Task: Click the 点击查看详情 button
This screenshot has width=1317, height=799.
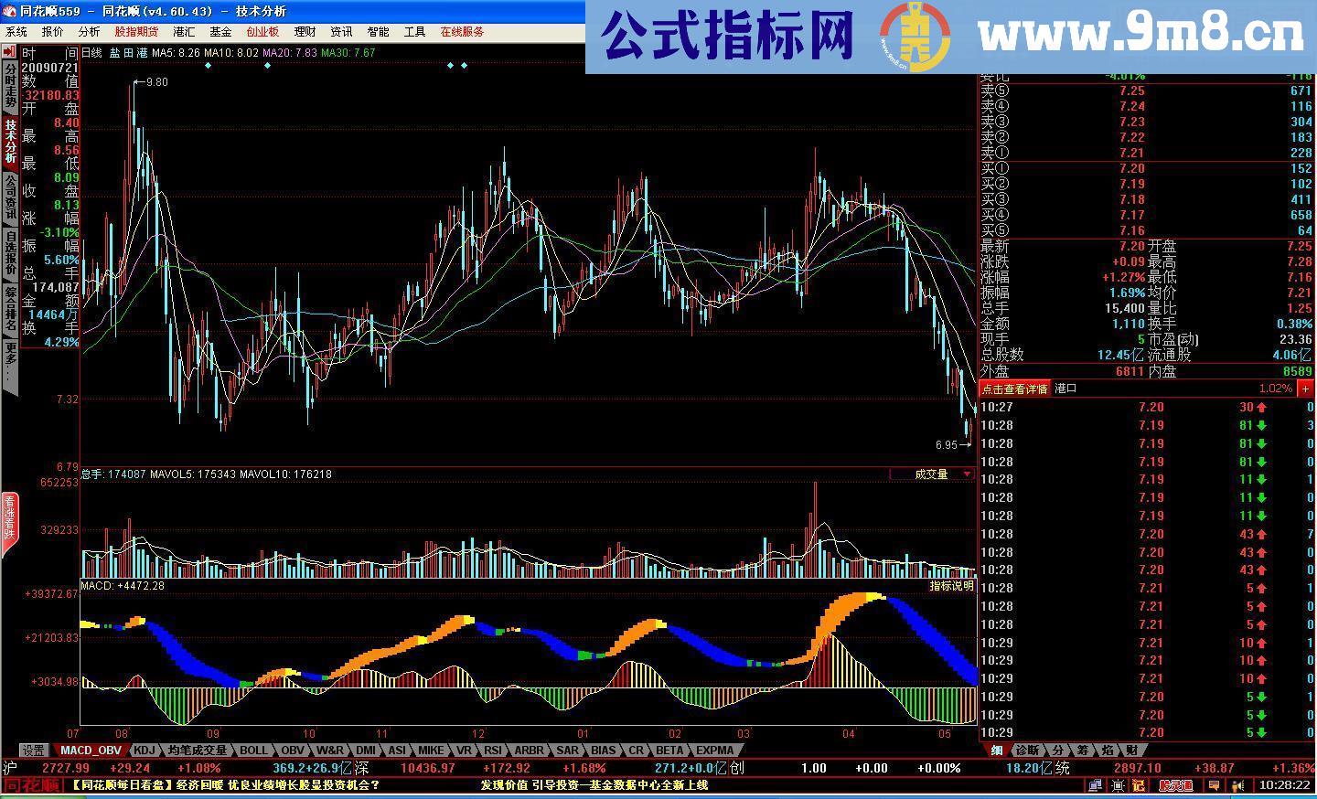Action: point(1014,389)
